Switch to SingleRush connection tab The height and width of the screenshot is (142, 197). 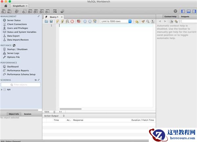coord(19,6)
